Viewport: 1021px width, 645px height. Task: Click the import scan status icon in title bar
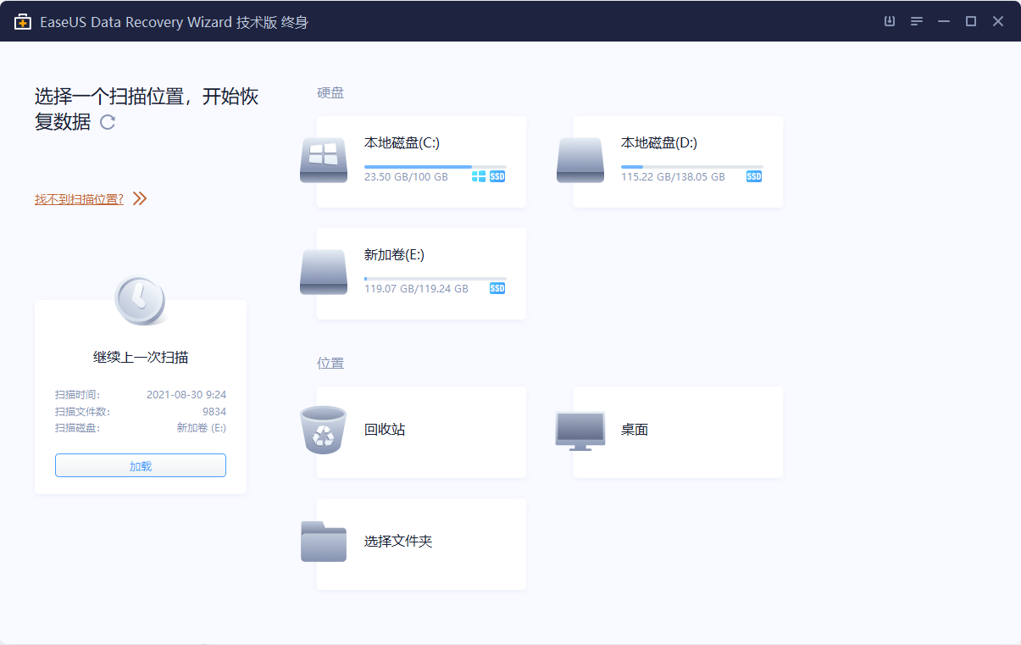890,21
